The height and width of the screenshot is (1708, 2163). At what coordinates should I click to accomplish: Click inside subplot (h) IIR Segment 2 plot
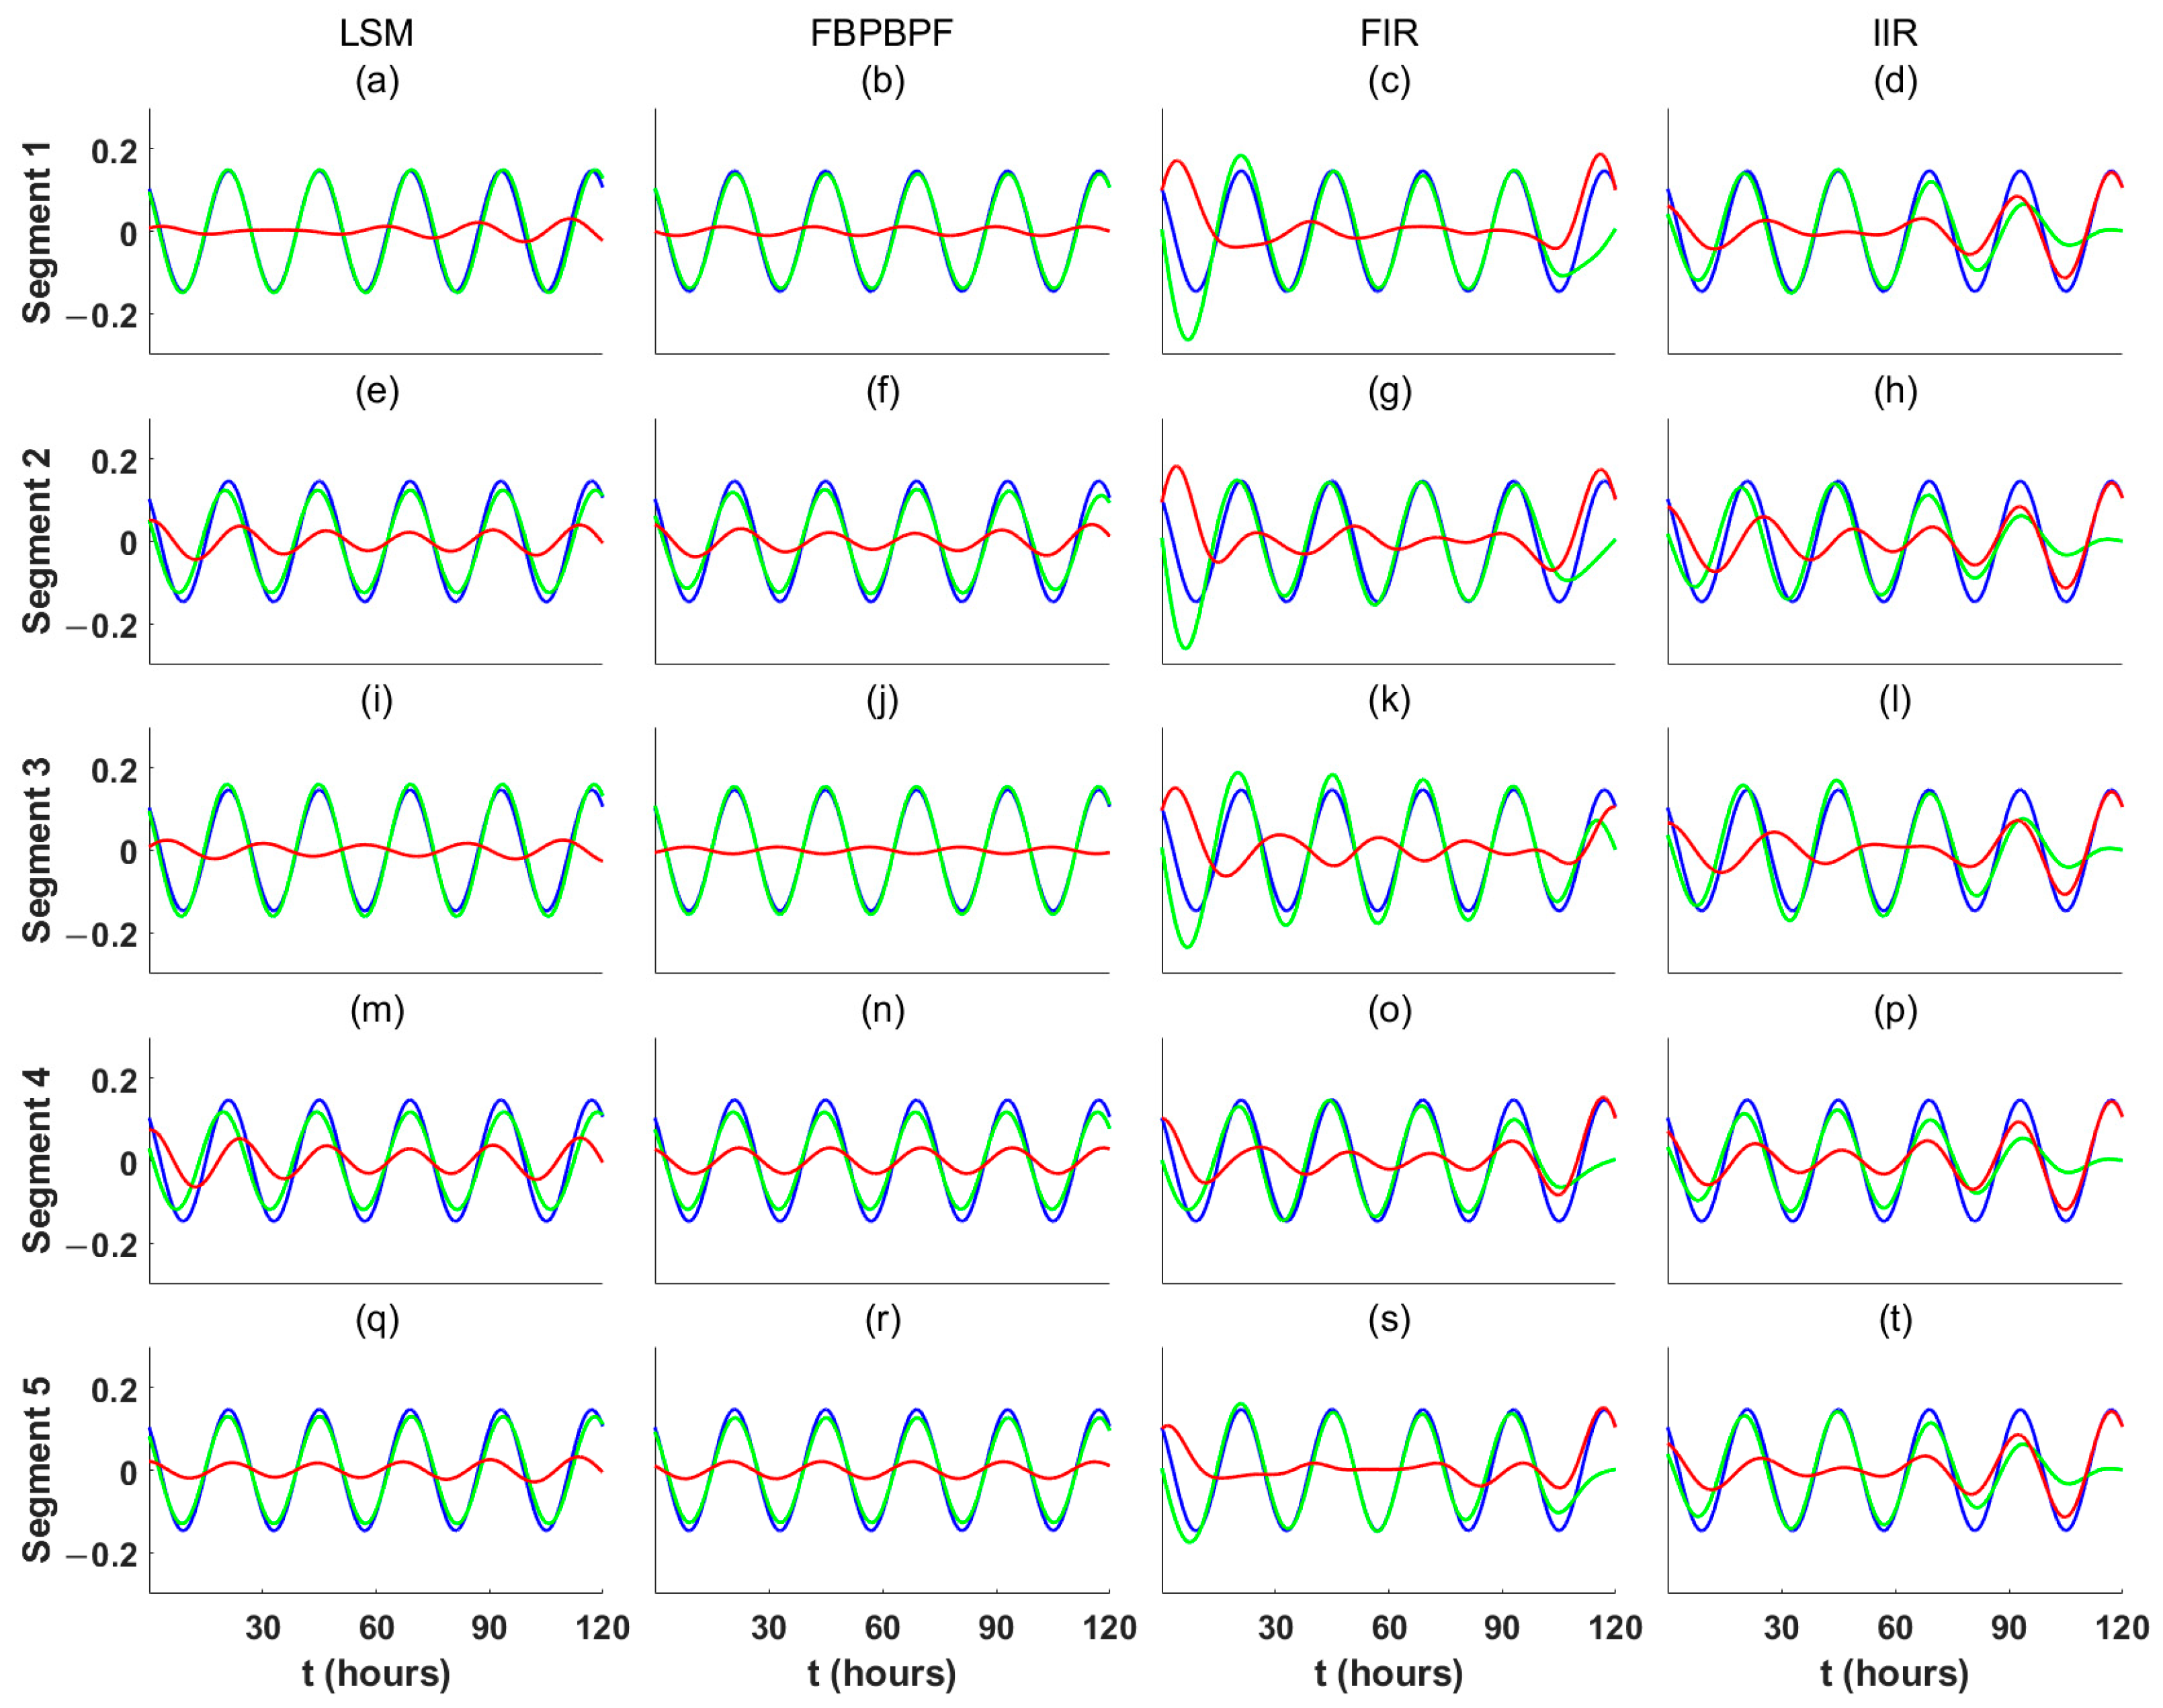[1895, 541]
